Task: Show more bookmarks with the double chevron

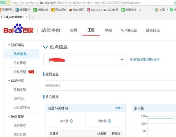Action: point(140,10)
